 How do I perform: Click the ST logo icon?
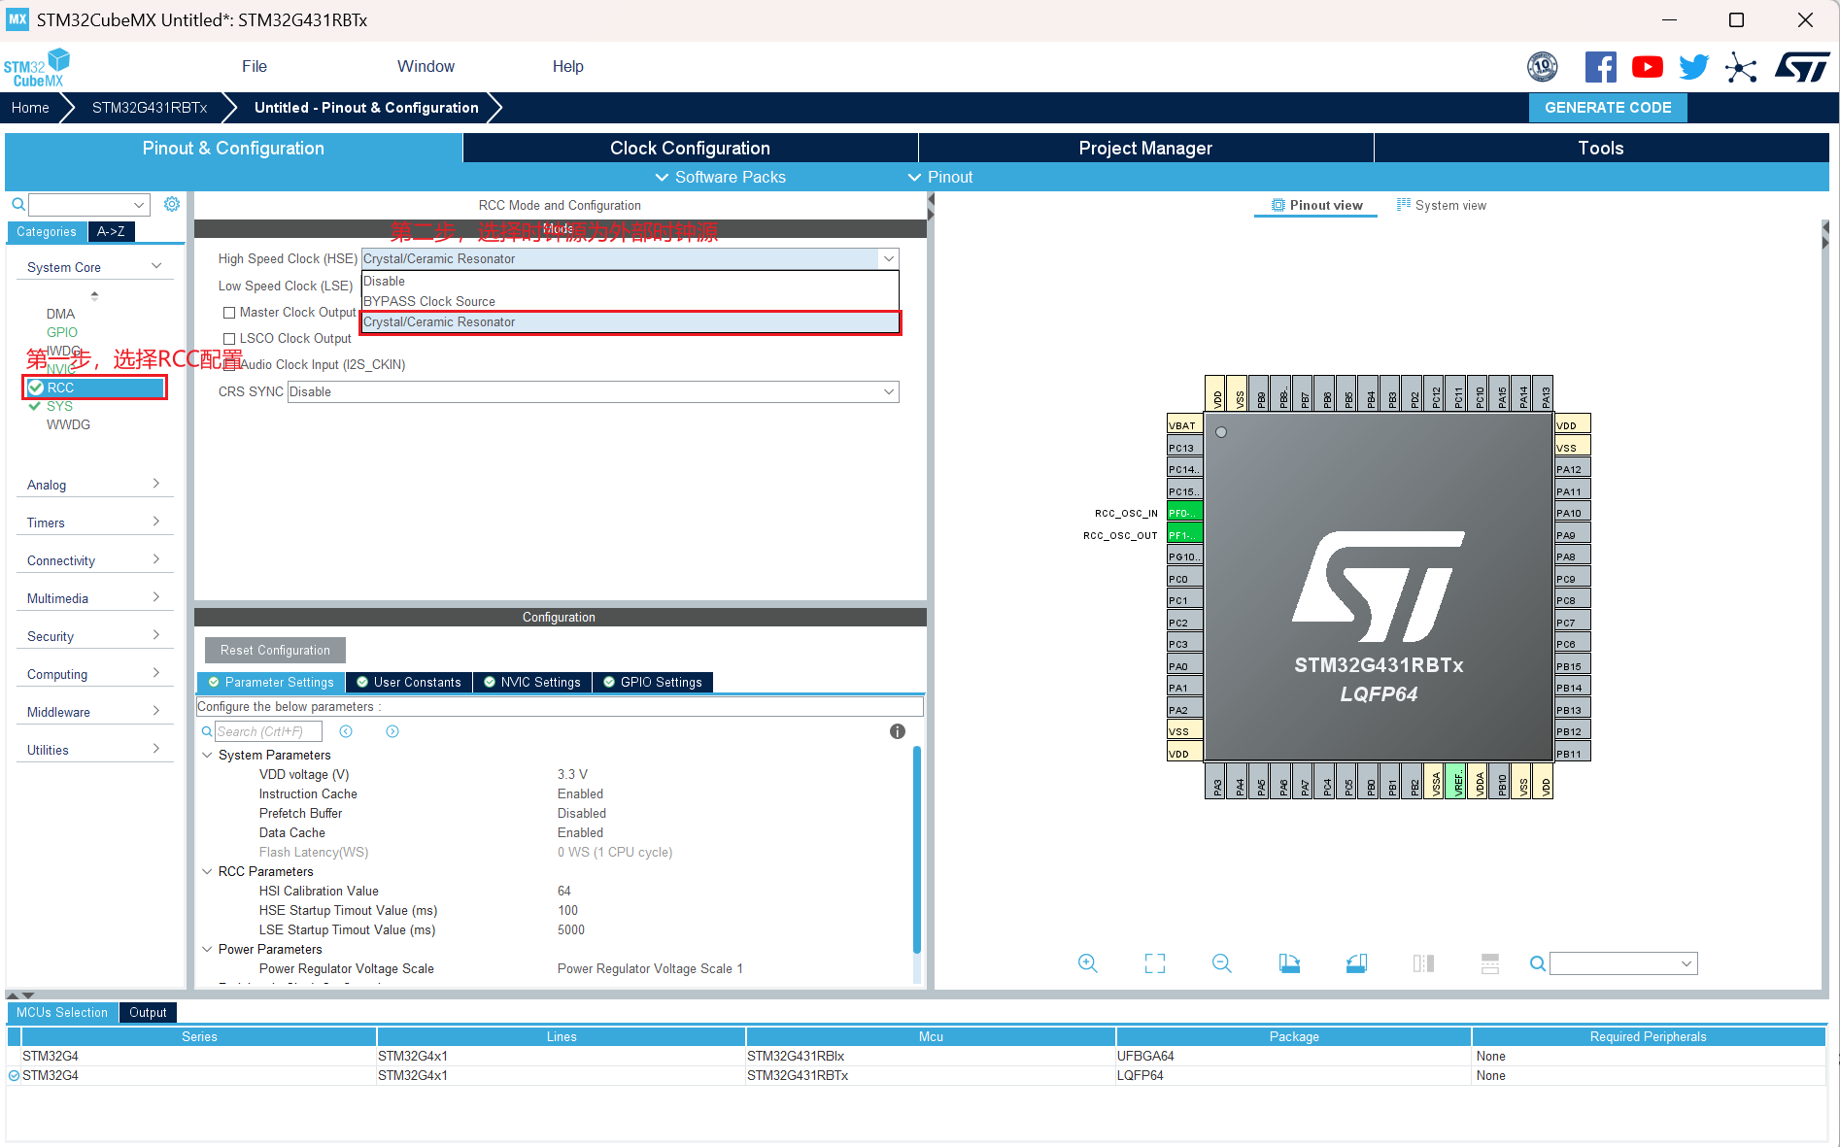[x=1802, y=67]
